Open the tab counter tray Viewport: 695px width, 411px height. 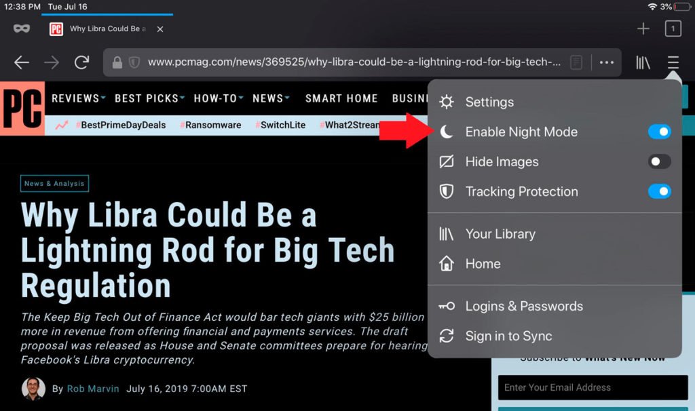tap(673, 28)
